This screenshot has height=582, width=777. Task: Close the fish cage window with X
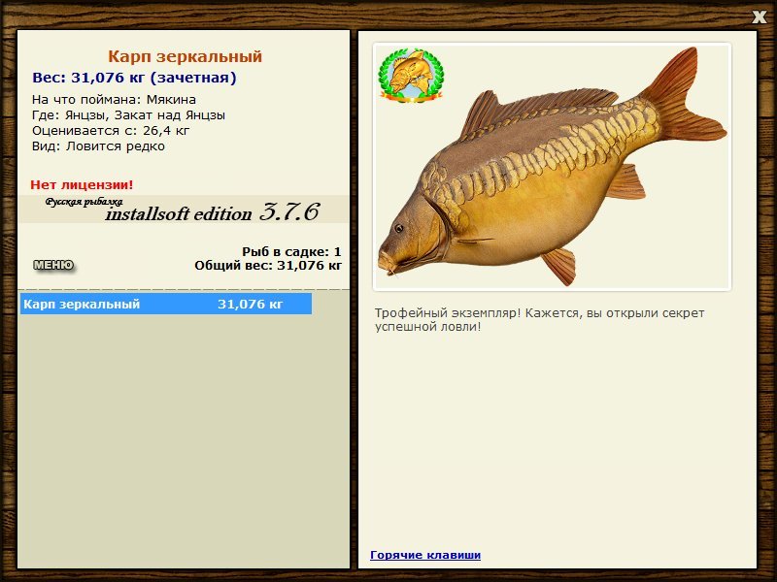pos(760,16)
